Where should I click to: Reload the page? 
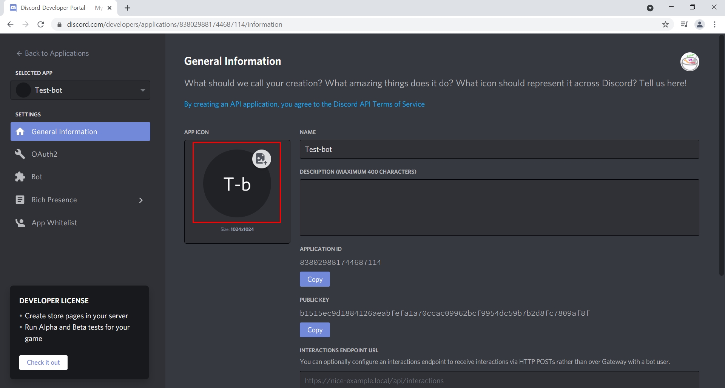[x=41, y=24]
